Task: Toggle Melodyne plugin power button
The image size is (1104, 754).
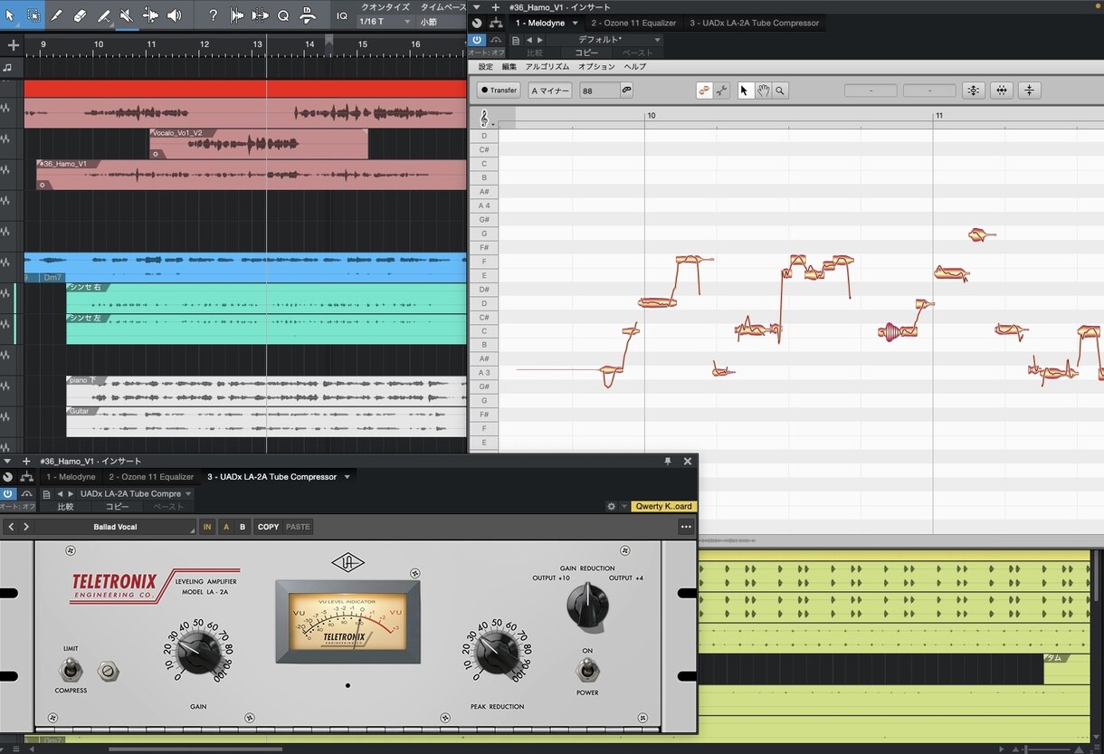Action: tap(477, 40)
